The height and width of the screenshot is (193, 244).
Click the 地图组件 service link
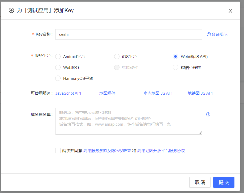[x=107, y=93]
